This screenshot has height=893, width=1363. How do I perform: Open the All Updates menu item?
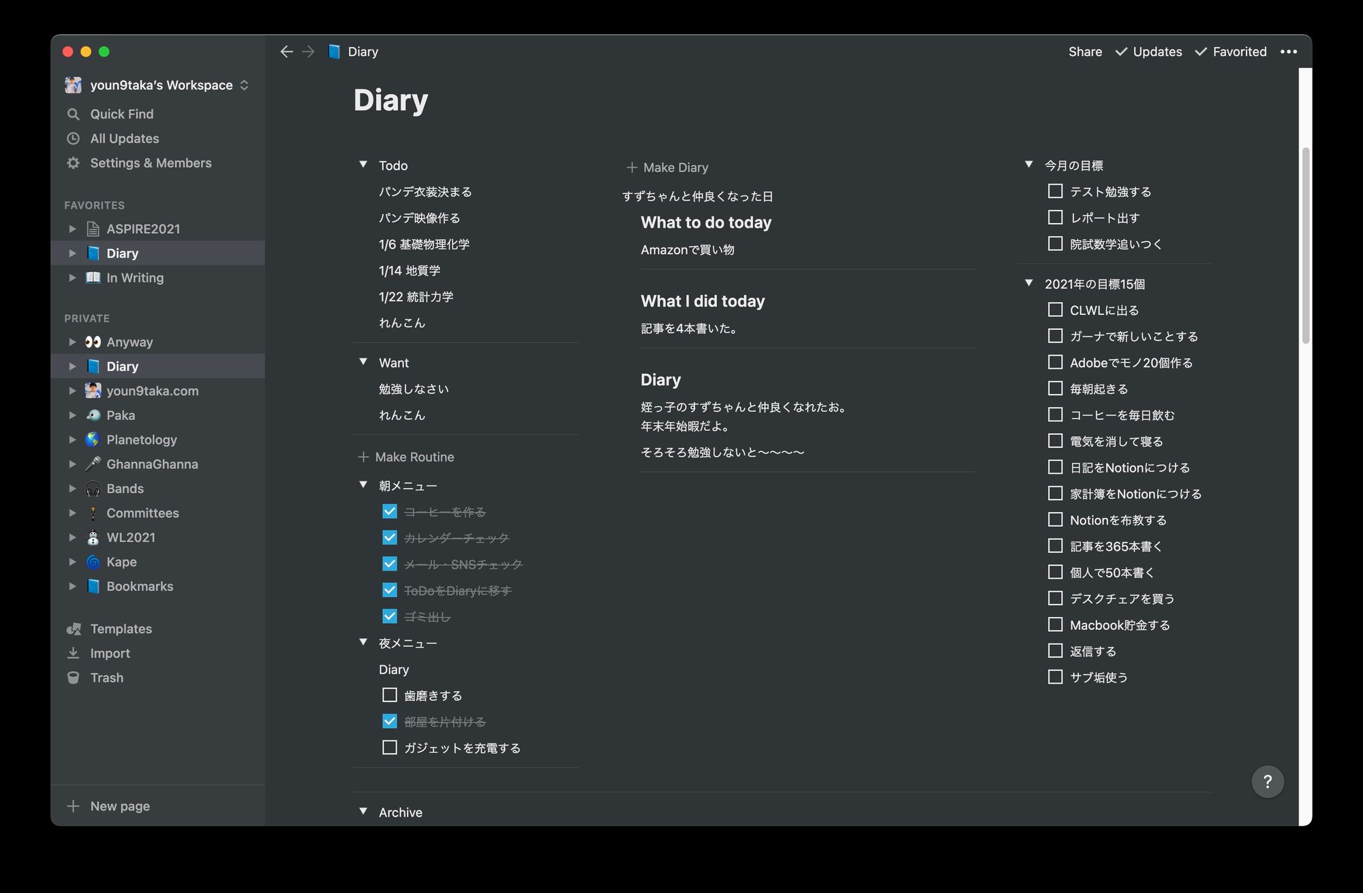(125, 138)
